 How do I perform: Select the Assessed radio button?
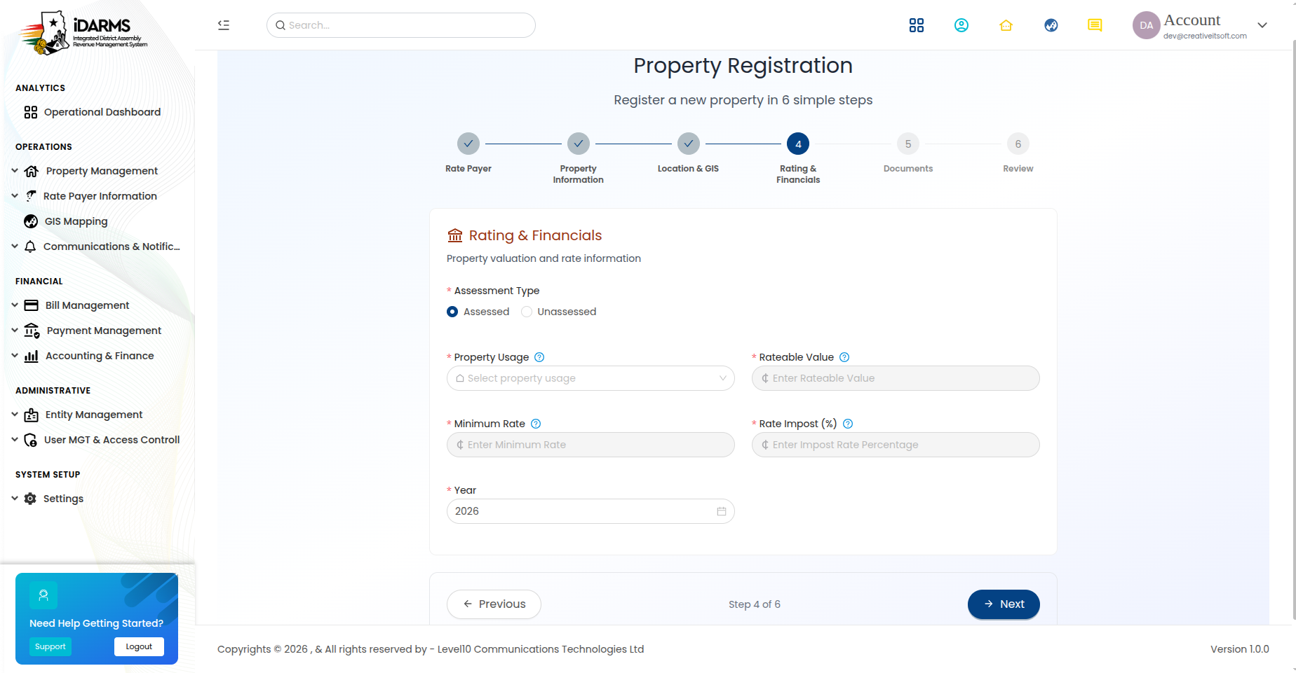pos(452,312)
